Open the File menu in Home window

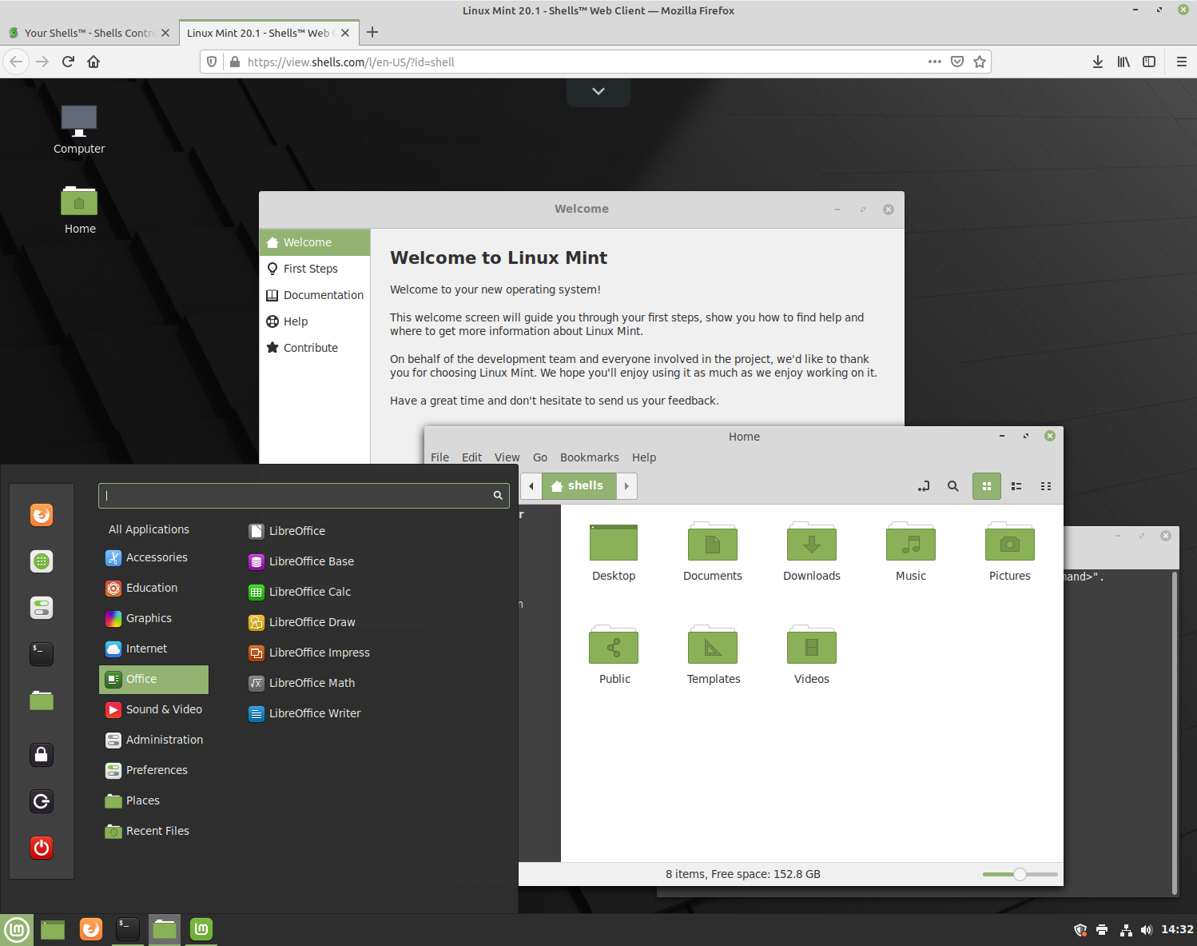[439, 457]
